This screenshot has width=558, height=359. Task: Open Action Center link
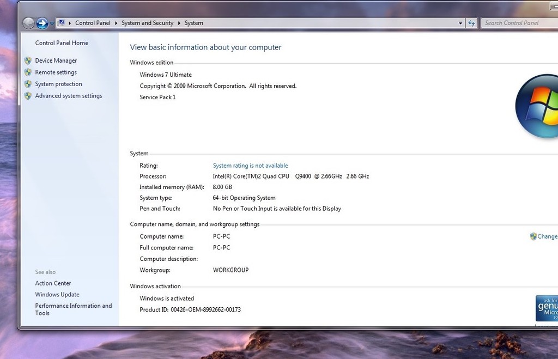tap(53, 283)
